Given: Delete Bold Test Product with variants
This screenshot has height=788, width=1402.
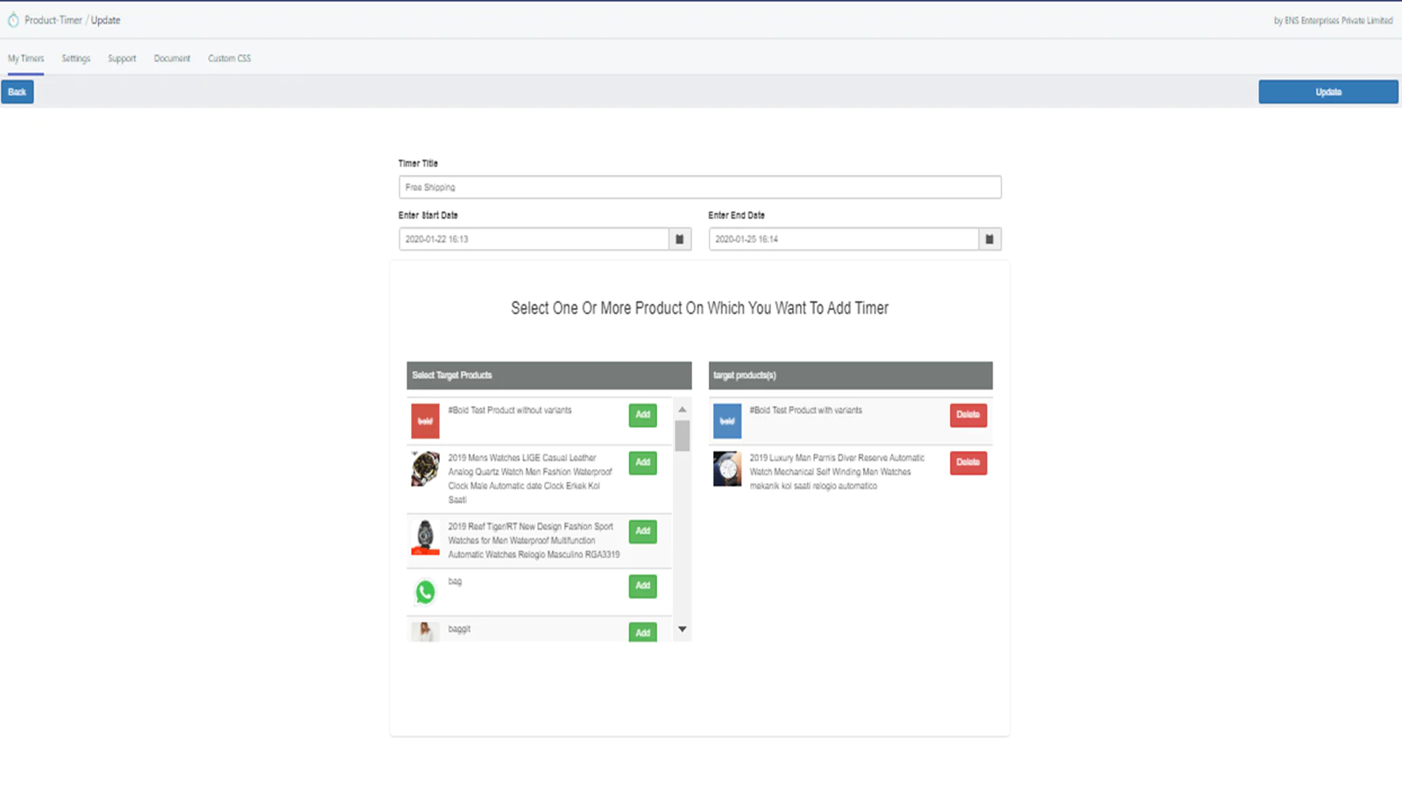Looking at the screenshot, I should tap(967, 415).
